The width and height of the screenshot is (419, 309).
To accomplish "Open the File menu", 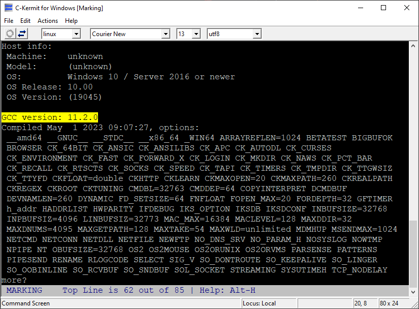I will 9,21.
